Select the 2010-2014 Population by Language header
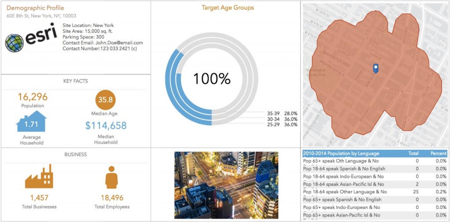This screenshot has width=451, height=223. click(341, 153)
